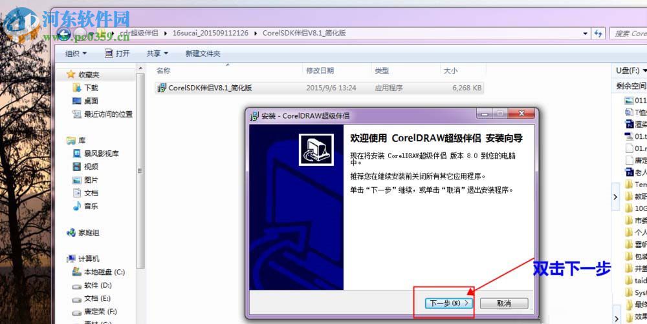The height and width of the screenshot is (324, 647).
Task: Click the 收藏夹 star icon
Action: tap(71, 74)
